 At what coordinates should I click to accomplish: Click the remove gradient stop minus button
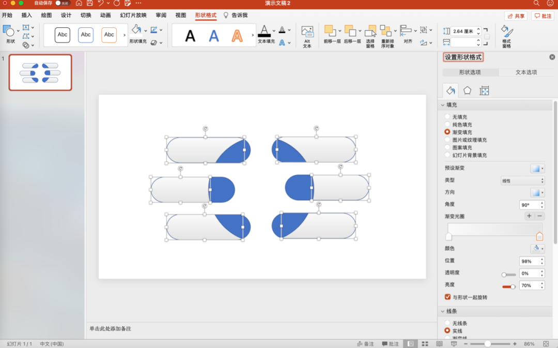(x=540, y=216)
